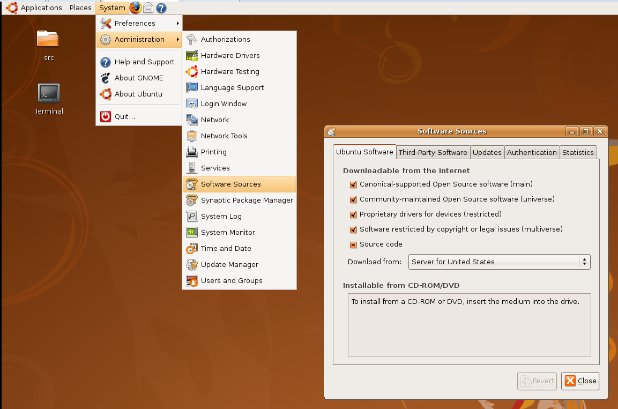Click the Software Sources menu icon
Viewport: 618px width, 409px height.
191,184
